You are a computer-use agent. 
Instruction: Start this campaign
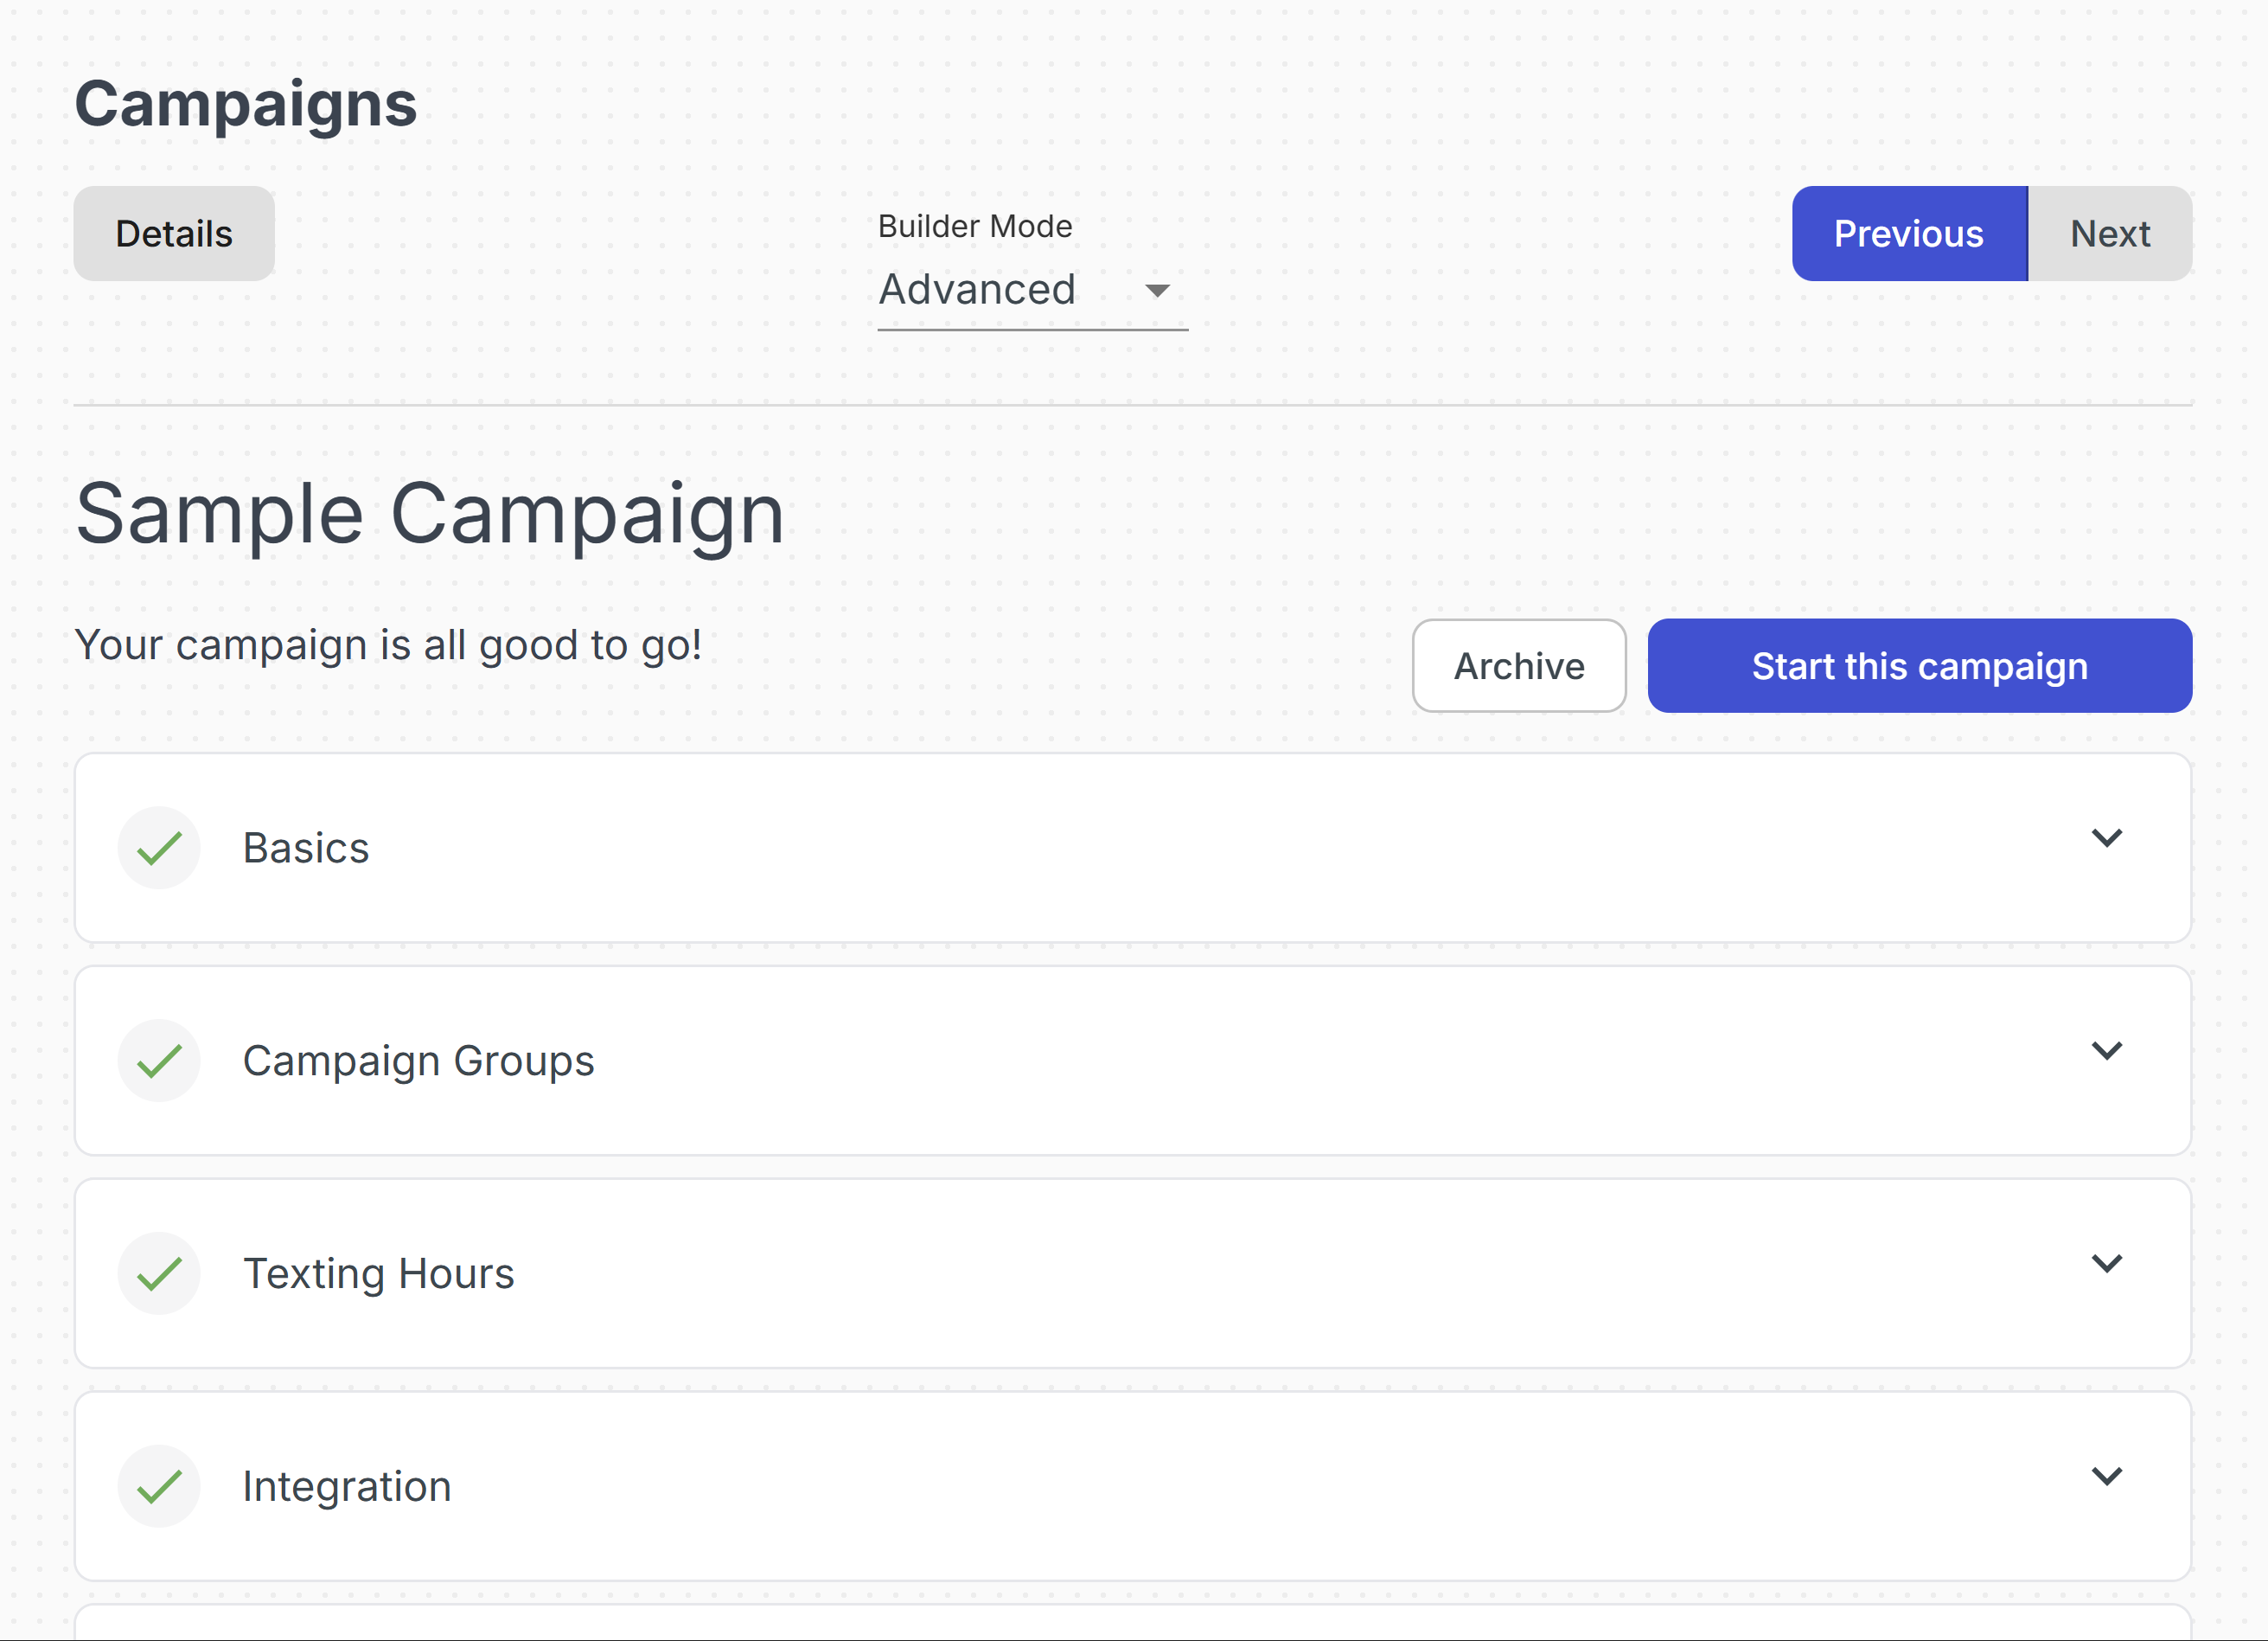click(x=1919, y=666)
